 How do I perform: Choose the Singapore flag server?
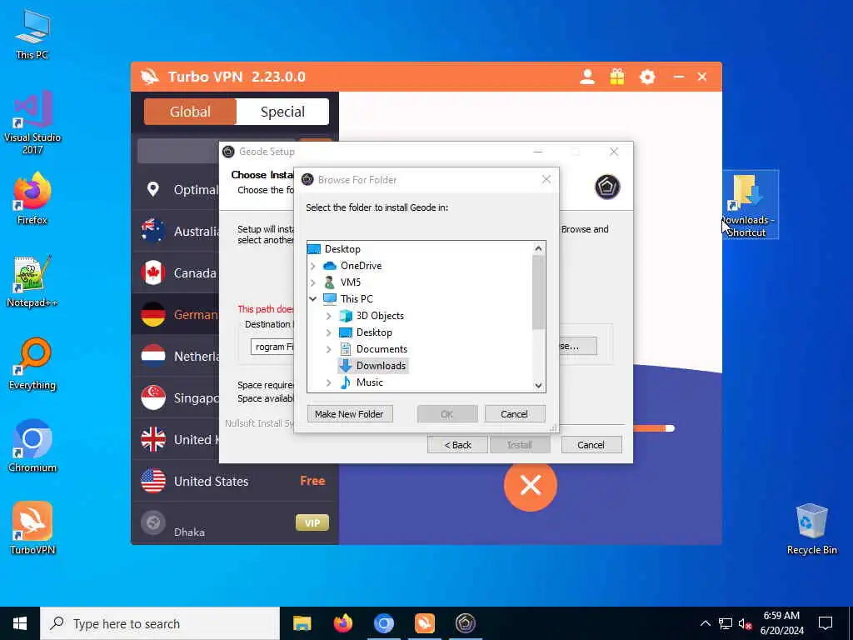coord(153,397)
